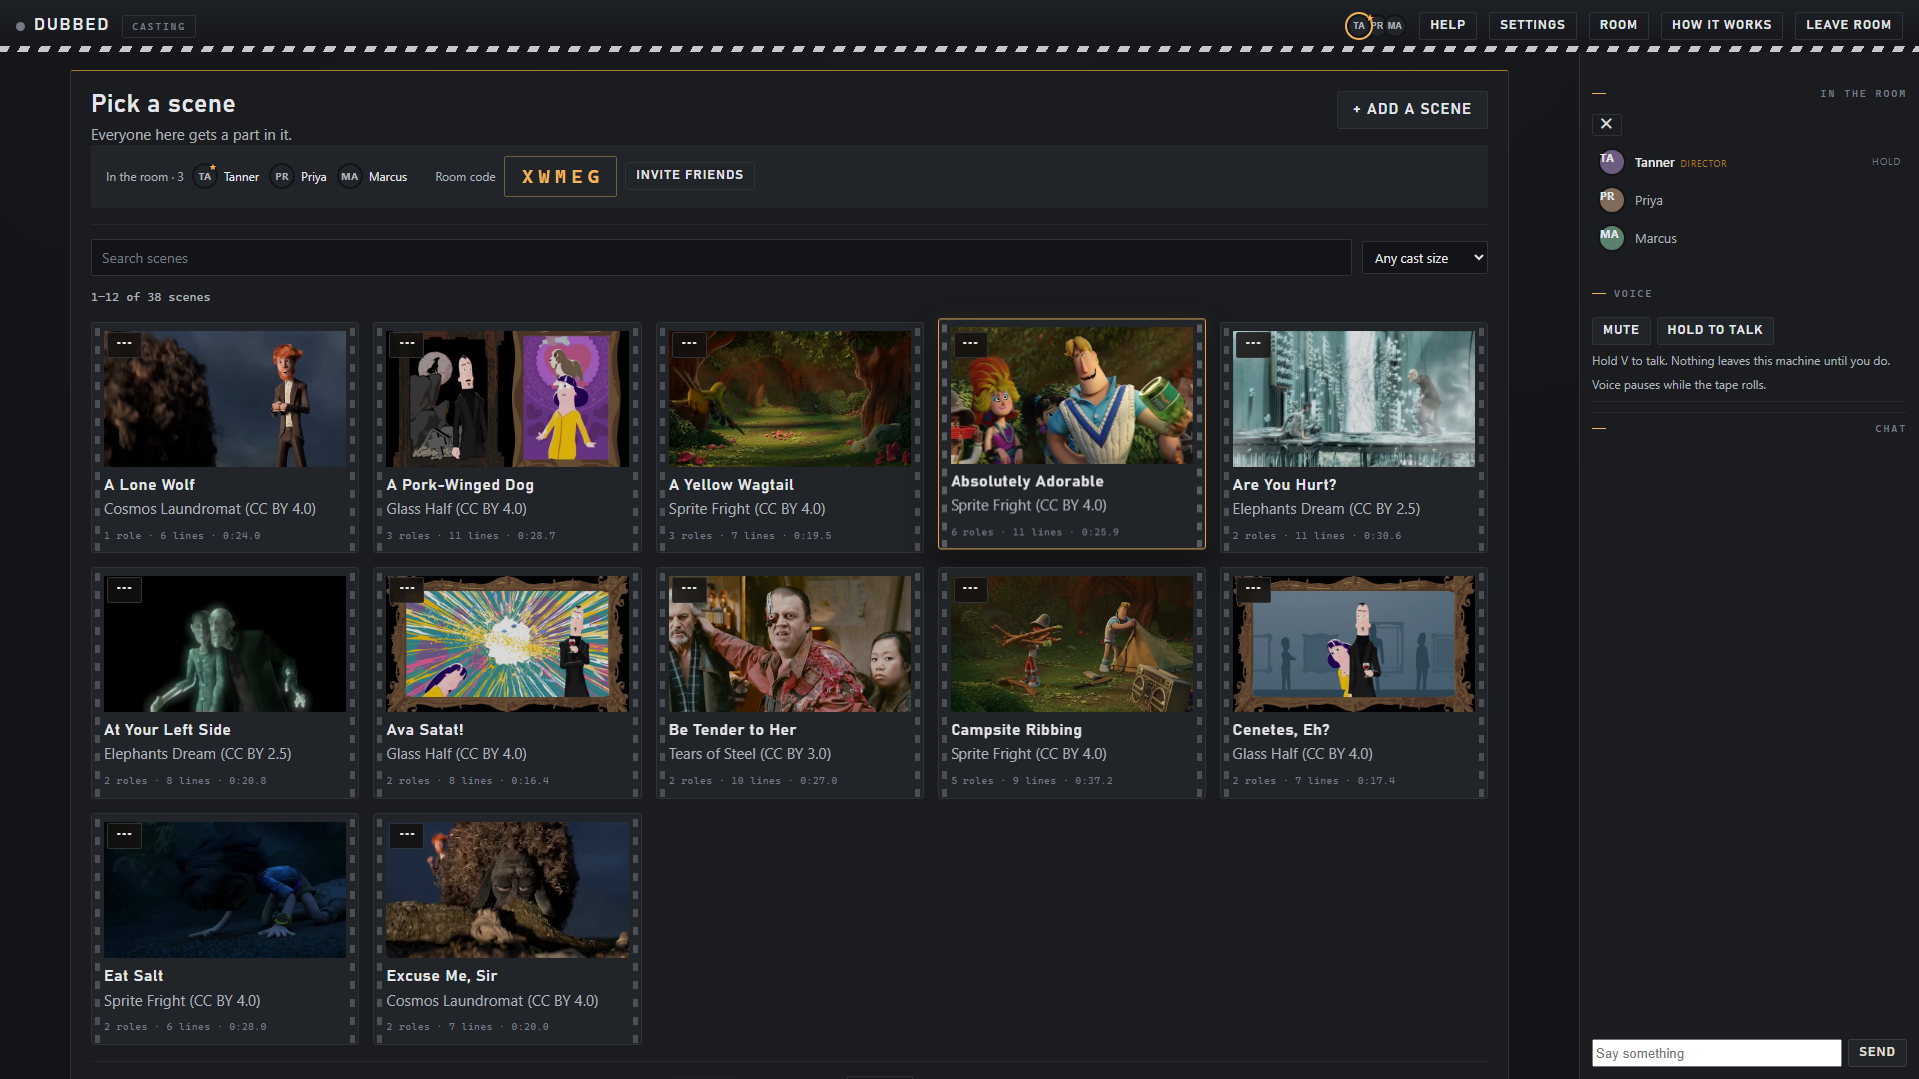Click the Add a Scene button

point(1411,109)
